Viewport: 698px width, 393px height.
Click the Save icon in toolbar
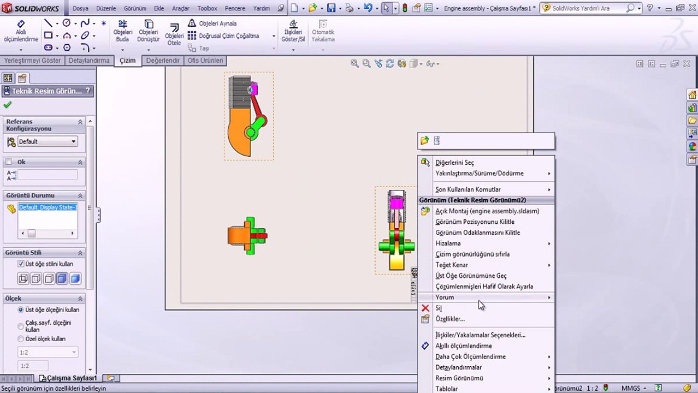tap(331, 8)
